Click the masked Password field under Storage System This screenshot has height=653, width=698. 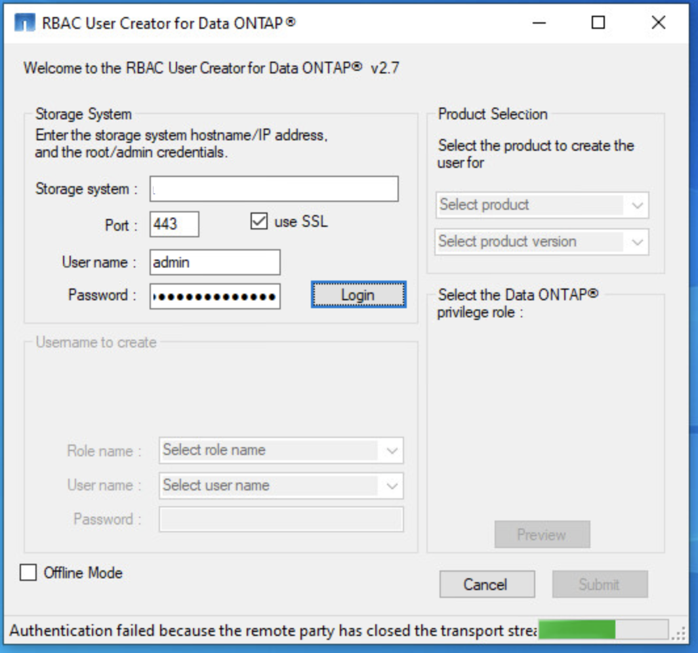(215, 296)
